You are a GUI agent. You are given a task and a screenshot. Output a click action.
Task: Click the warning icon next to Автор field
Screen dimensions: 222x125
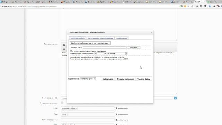pos(117,108)
